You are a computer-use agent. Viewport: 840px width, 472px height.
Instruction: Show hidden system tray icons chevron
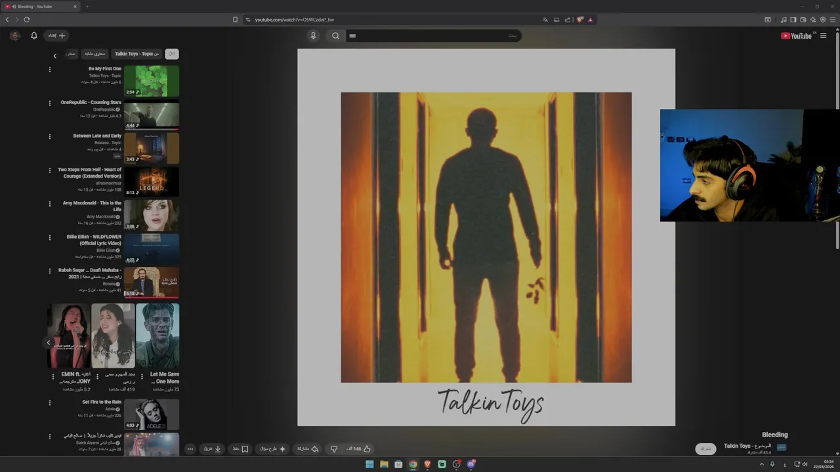tap(762, 464)
